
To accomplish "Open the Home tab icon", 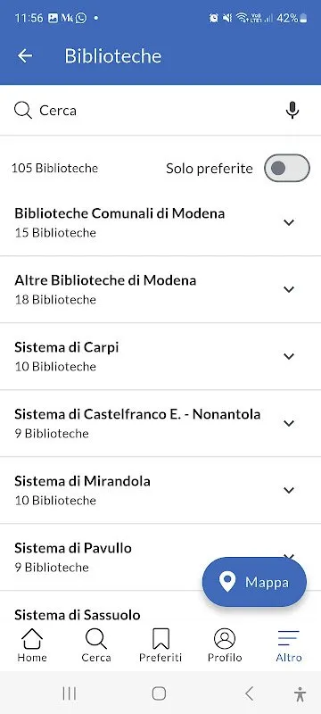I will [32, 639].
